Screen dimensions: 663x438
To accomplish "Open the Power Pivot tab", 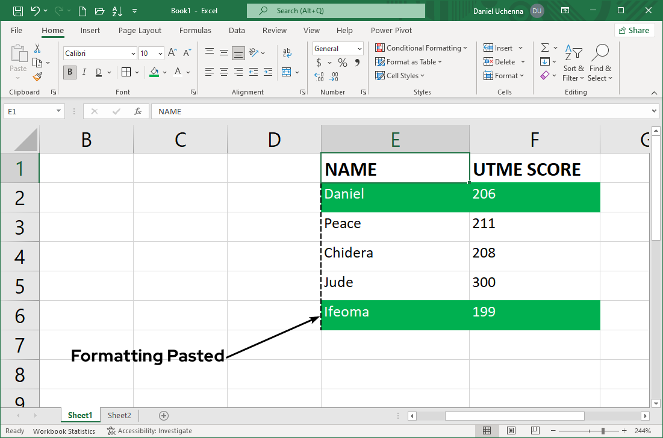I will tap(391, 30).
